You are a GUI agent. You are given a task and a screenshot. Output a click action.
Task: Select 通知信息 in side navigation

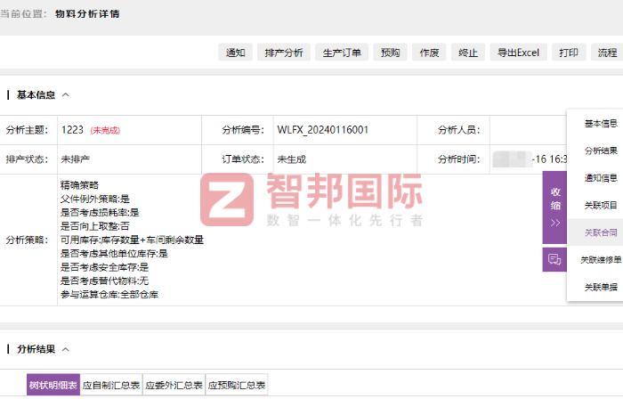tap(600, 177)
